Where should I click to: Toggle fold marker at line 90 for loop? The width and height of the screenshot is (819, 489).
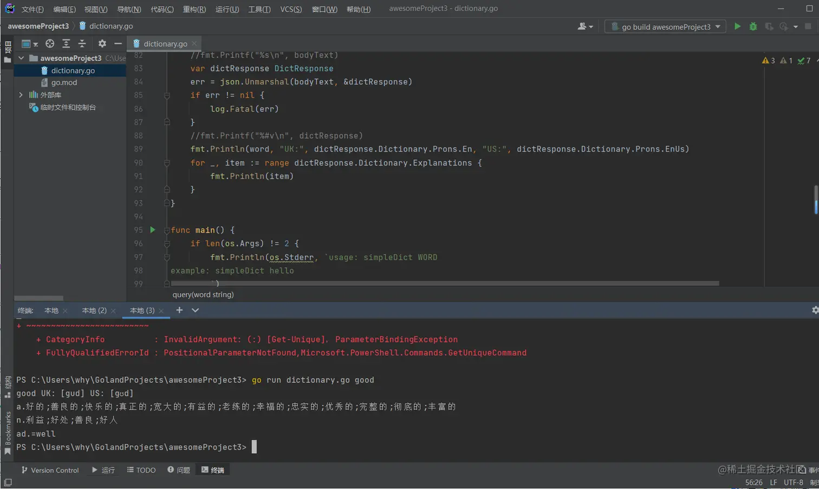click(x=167, y=163)
